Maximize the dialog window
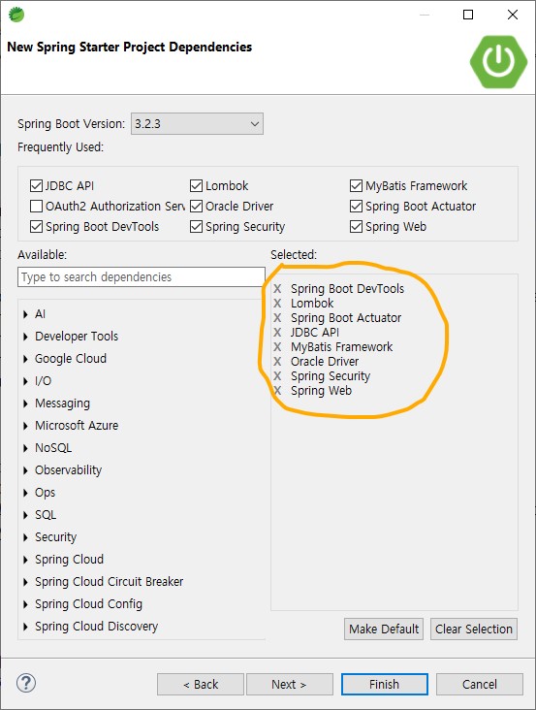This screenshot has width=536, height=710. 468,15
